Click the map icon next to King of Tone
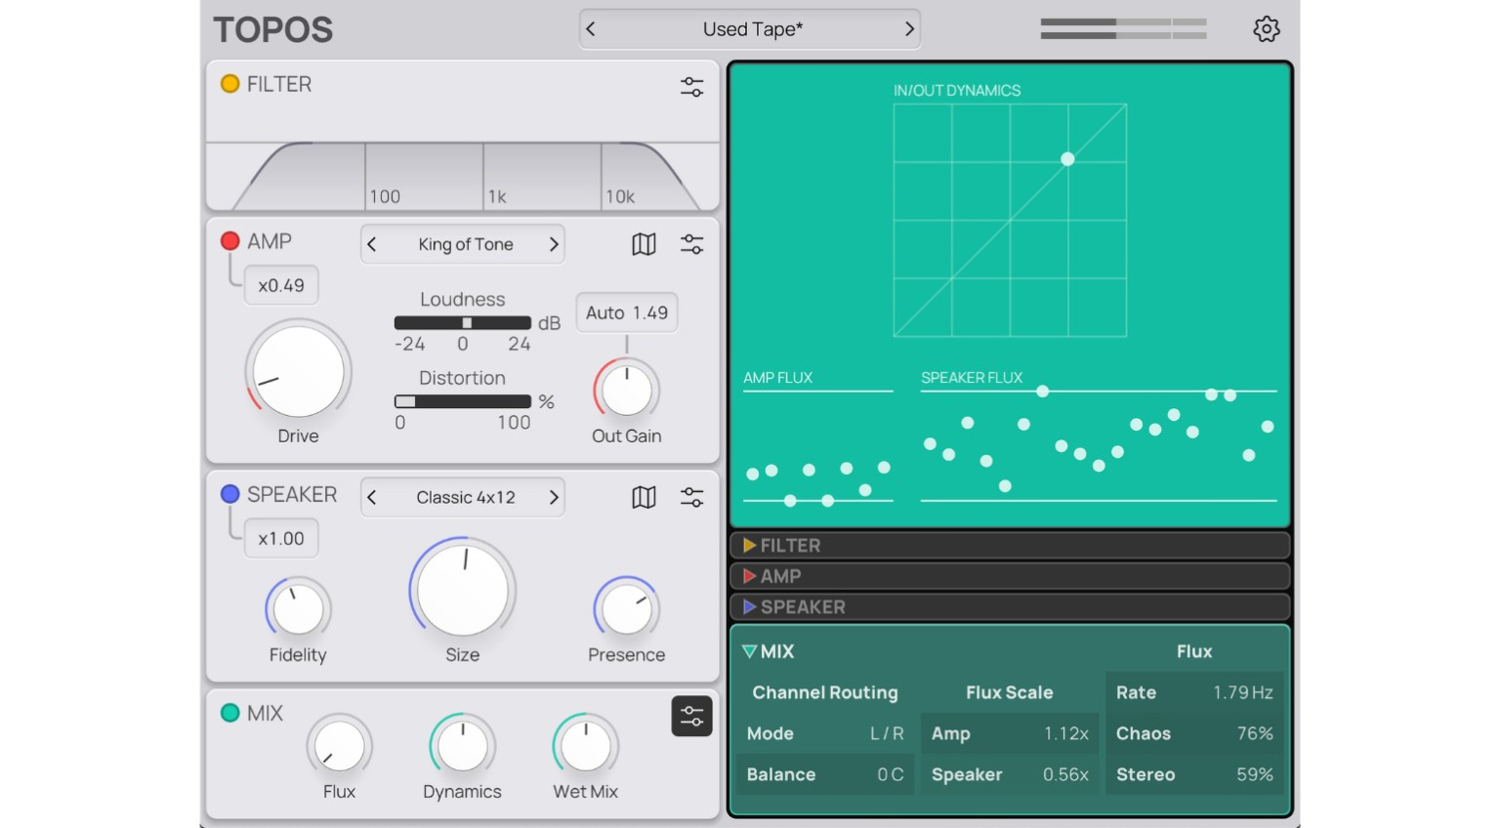 coord(644,244)
